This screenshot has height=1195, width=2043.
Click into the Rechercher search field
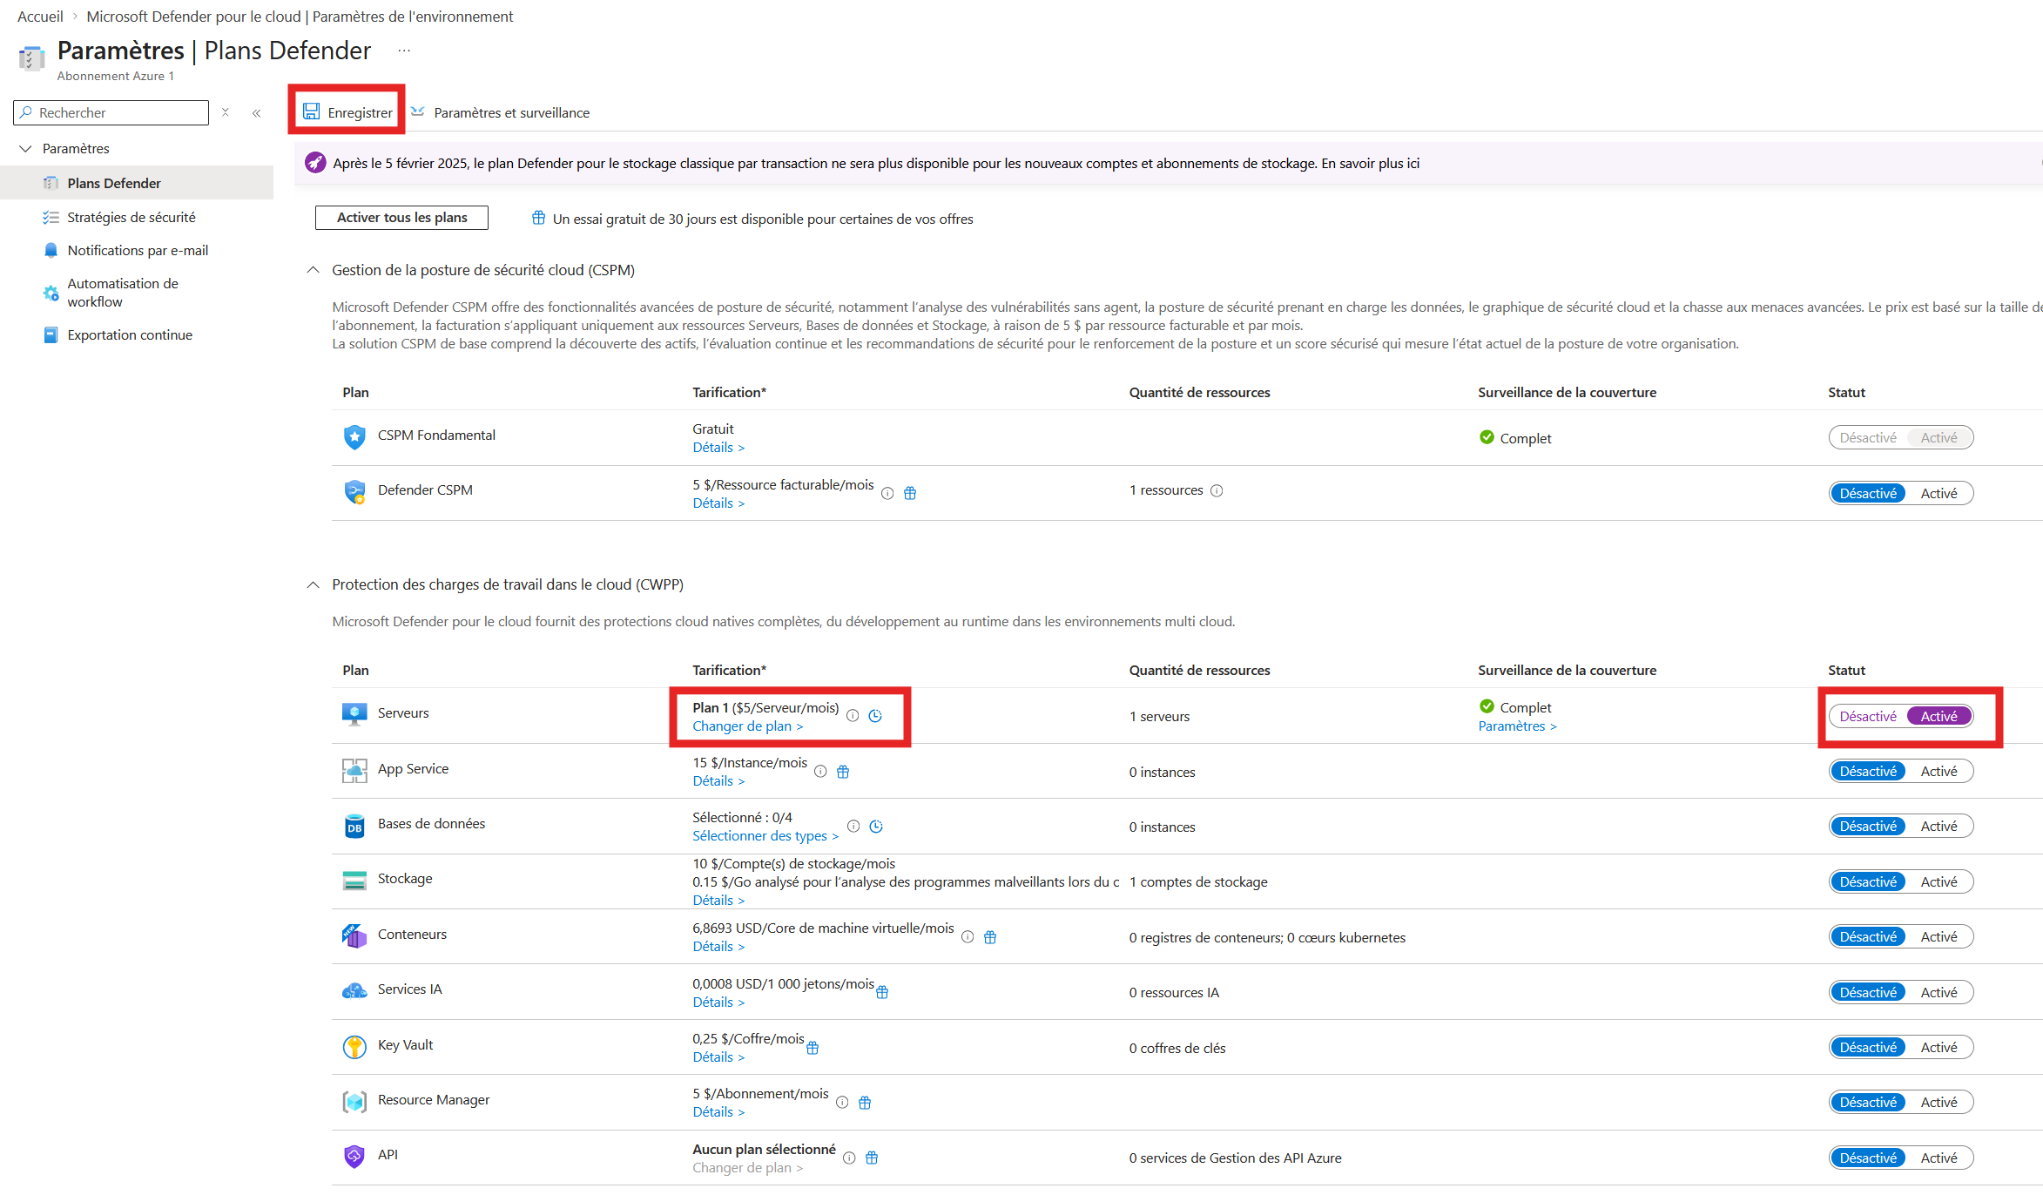(x=111, y=112)
